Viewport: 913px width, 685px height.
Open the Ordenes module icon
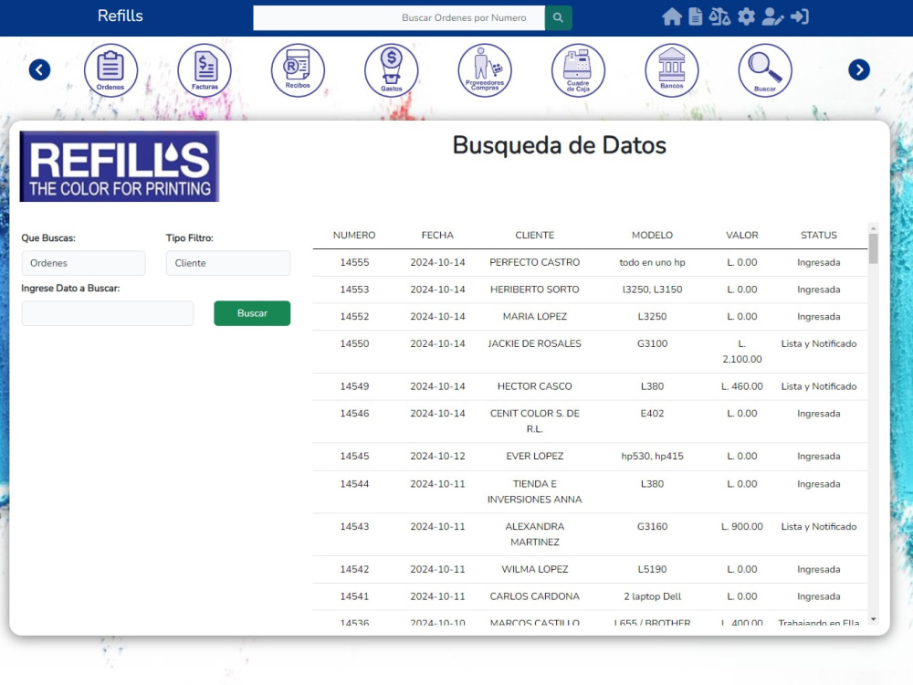[110, 70]
